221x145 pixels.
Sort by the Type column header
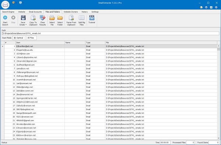pyautogui.click(x=95, y=43)
